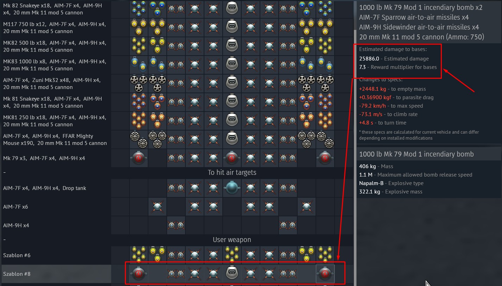
Task: Click the User weapon section header
Action: click(232, 240)
